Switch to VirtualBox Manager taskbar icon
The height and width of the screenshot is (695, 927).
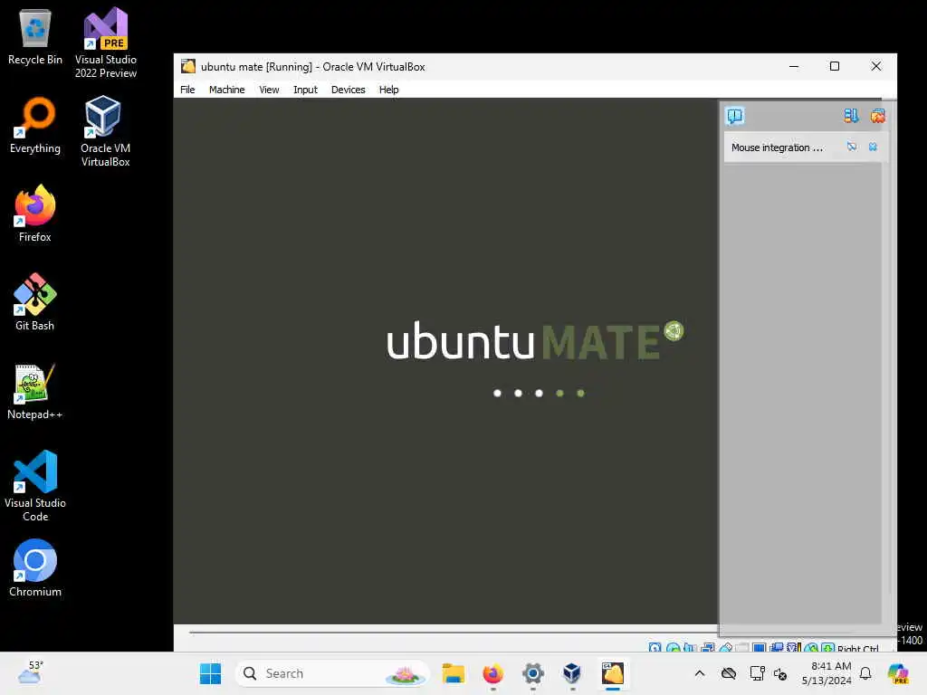pyautogui.click(x=572, y=673)
